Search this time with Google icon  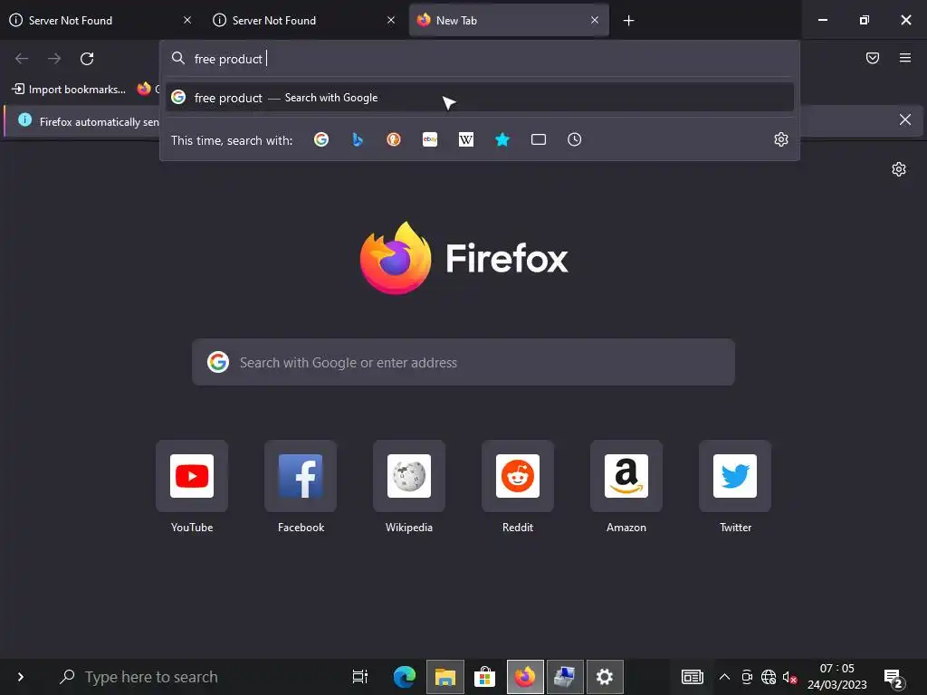click(321, 139)
